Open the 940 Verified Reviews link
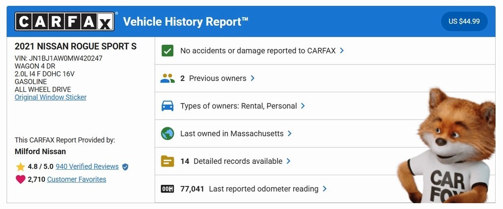The image size is (503, 209). pos(87,166)
